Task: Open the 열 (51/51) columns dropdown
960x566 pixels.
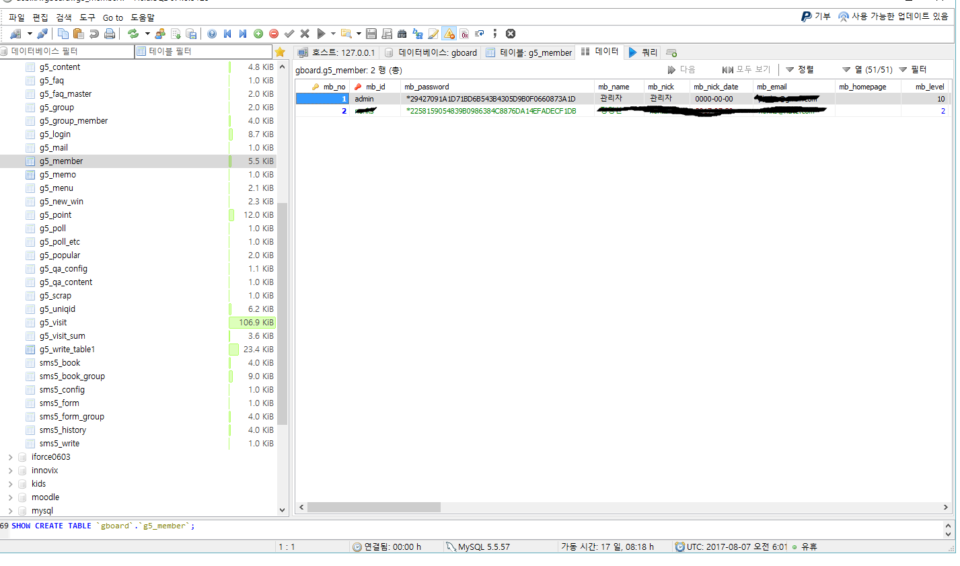Action: click(x=866, y=70)
